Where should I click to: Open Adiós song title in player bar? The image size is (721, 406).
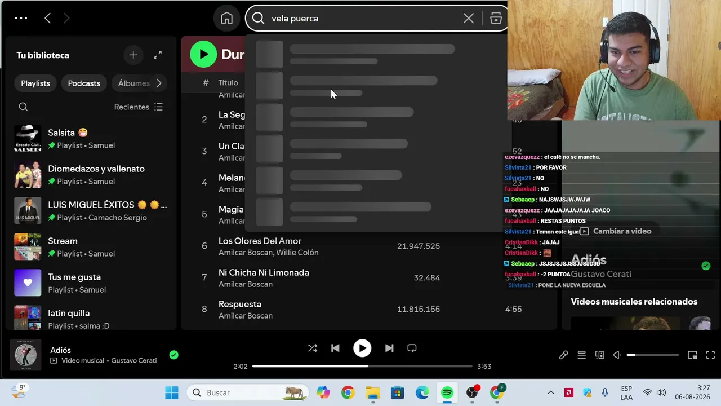pos(60,350)
